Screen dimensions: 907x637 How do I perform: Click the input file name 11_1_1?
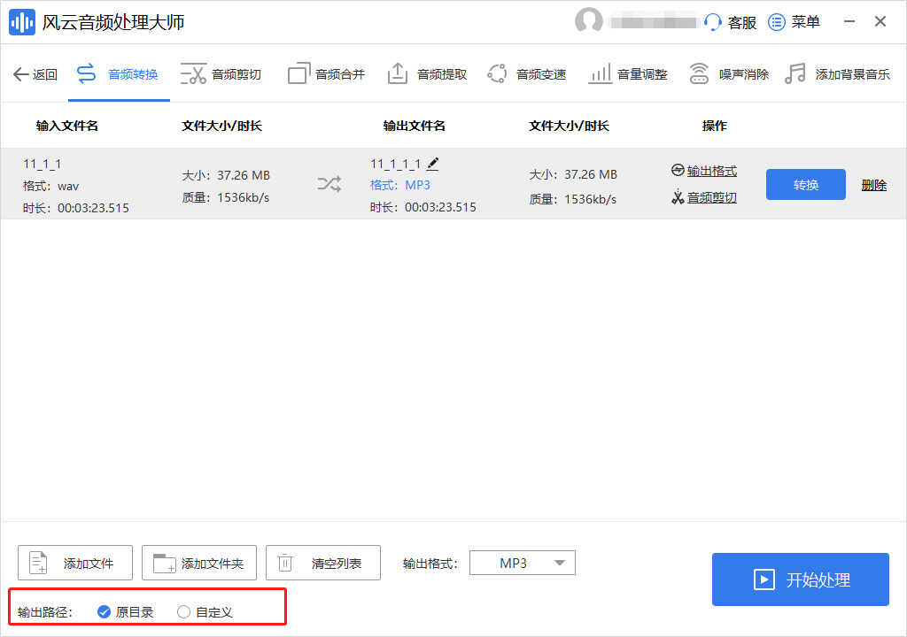[x=42, y=165]
